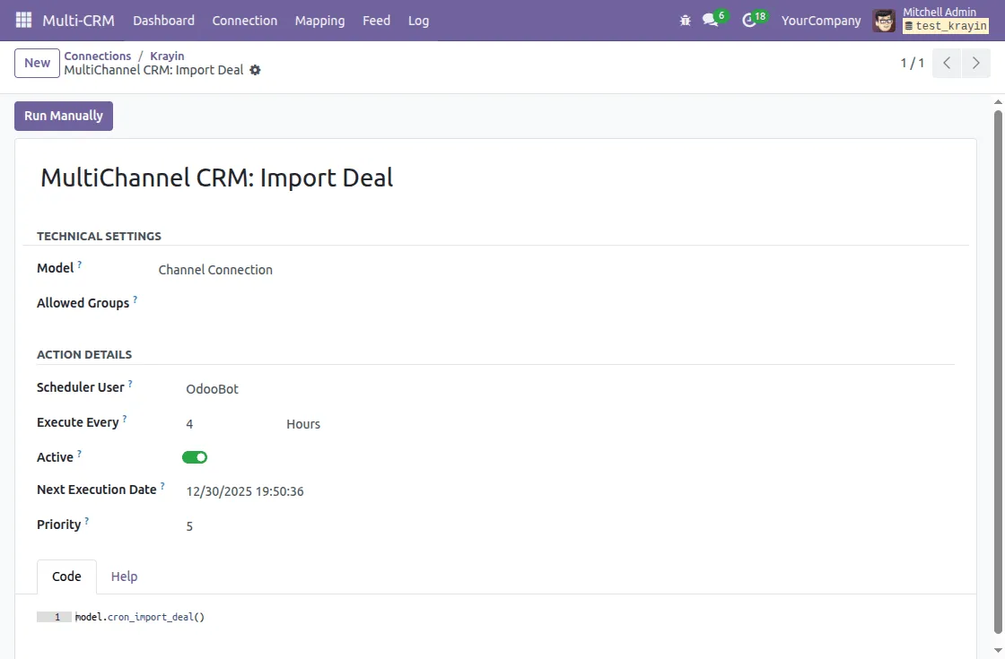
Task: Open the apps grid menu
Action: pos(22,20)
